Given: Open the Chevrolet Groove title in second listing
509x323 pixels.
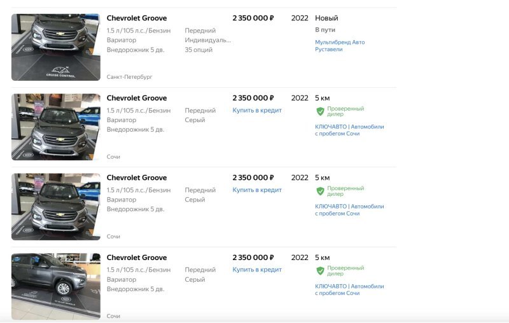Looking at the screenshot, I should click(x=137, y=98).
